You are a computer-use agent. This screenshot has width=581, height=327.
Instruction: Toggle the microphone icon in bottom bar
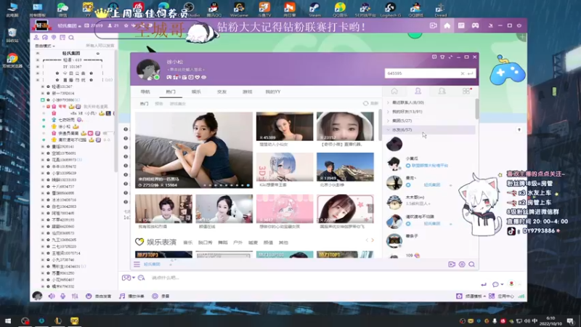[x=63, y=296]
